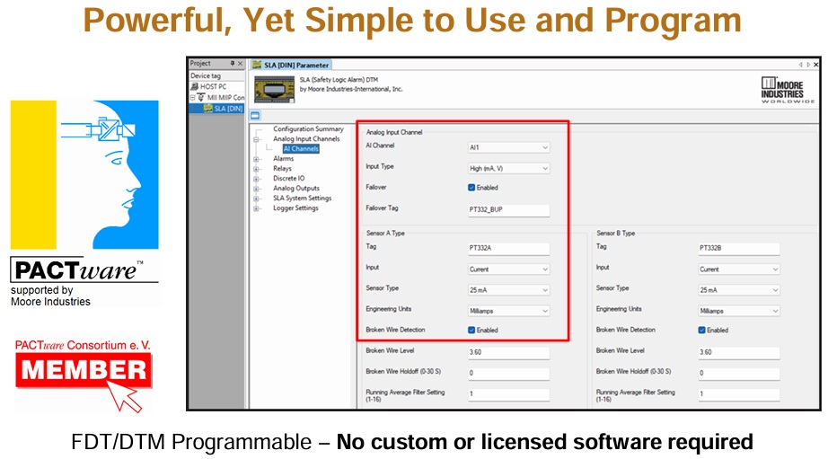The height and width of the screenshot is (459, 828).
Task: Toggle the Failover Enabled checkbox
Action: (x=471, y=188)
